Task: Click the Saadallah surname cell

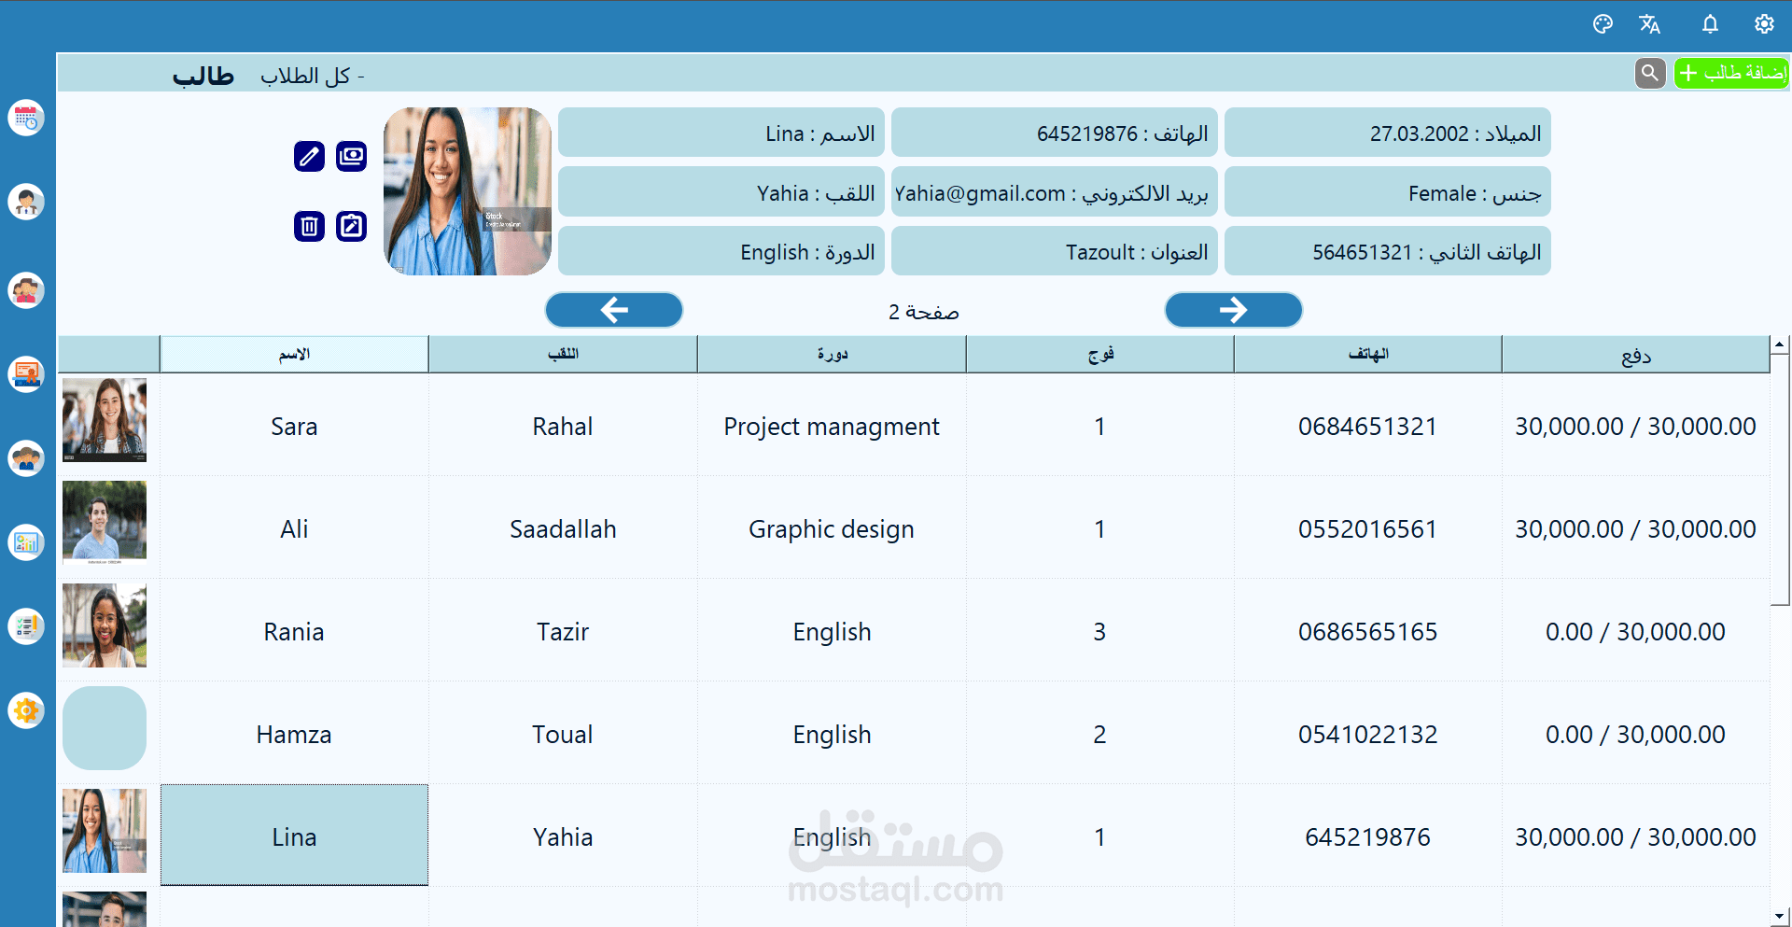Action: click(563, 528)
